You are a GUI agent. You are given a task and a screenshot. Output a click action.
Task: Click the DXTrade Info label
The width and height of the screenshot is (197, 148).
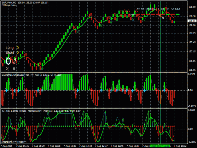(9, 5)
